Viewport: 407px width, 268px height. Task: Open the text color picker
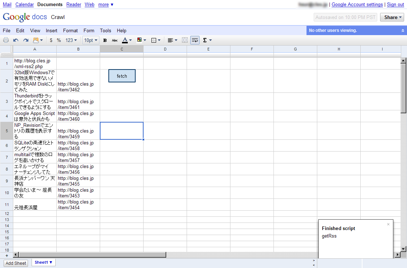coord(127,40)
